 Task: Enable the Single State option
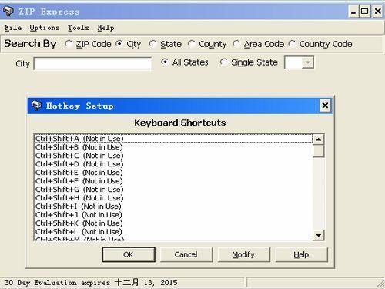pos(223,62)
